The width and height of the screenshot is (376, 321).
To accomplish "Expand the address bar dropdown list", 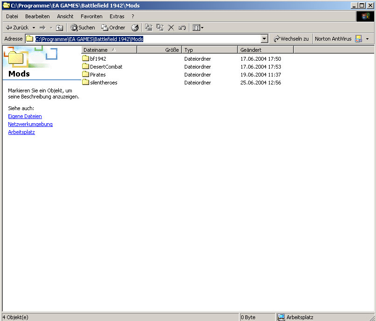I will [264, 39].
